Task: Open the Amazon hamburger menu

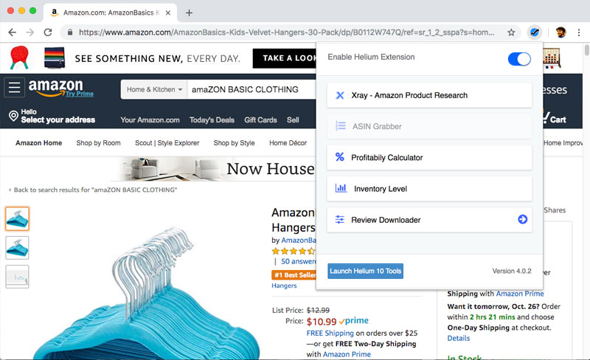Action: (15, 88)
